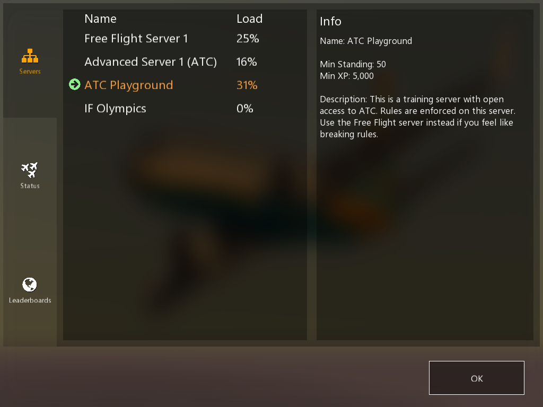Viewport: 543px width, 407px height.
Task: Open the Leaderboards globe icon
Action: [30, 285]
